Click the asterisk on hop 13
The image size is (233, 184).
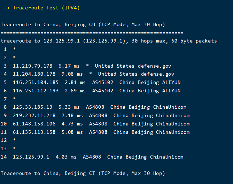(14, 148)
